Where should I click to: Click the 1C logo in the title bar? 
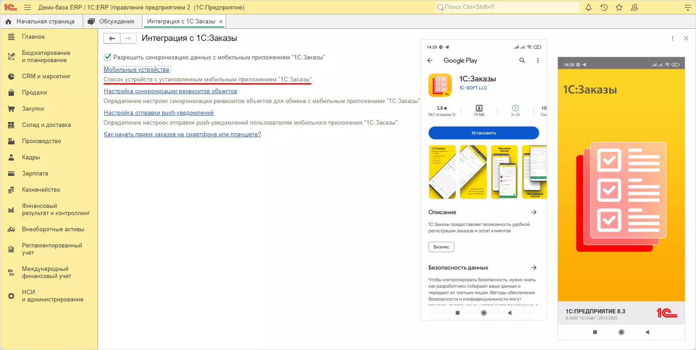(x=11, y=8)
